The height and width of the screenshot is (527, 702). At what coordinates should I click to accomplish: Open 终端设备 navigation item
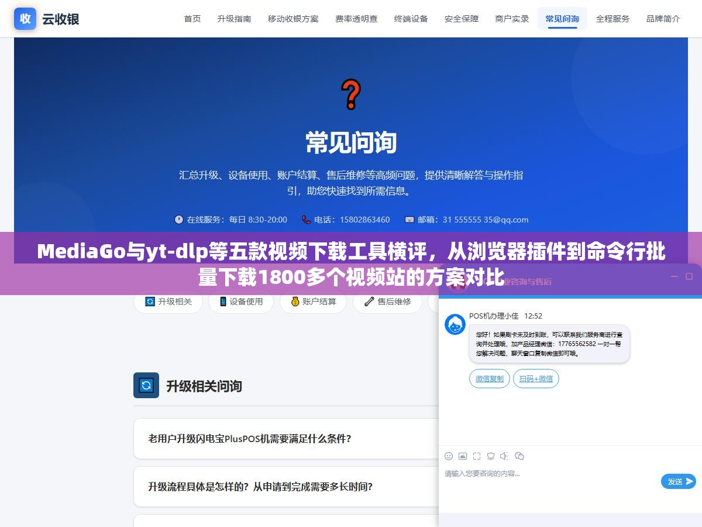tap(411, 19)
